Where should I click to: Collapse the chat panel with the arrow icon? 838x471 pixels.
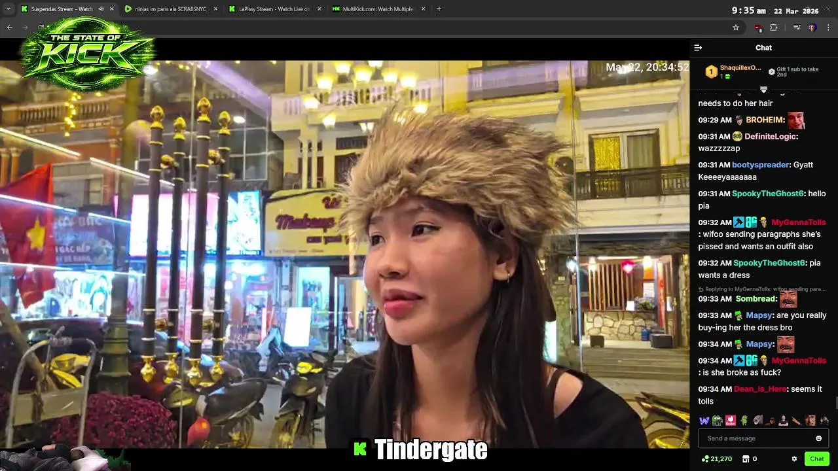point(698,48)
